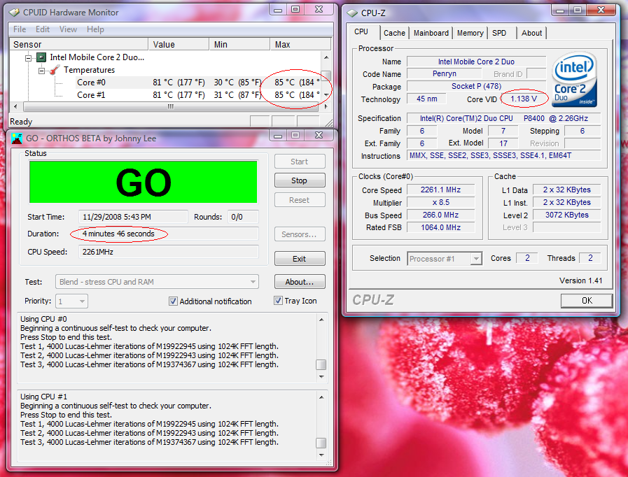
Task: Click the Intel processor chip icon in sensor tree
Action: [x=41, y=57]
